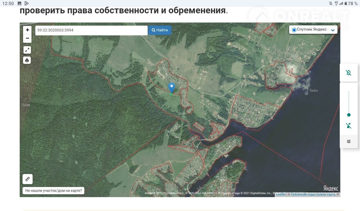Screen dimensions: 360x211
Task: Toggle the muted media sound icon
Action: point(349,126)
